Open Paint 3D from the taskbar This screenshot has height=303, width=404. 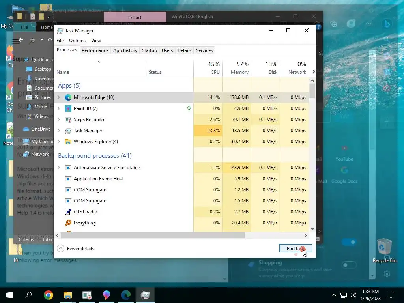tap(106, 295)
